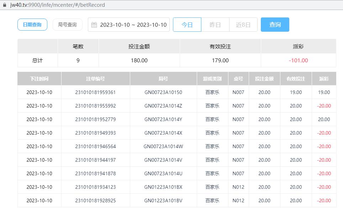343x208 pixels.
Task: Click the calendar icon in date field
Action: (94, 25)
